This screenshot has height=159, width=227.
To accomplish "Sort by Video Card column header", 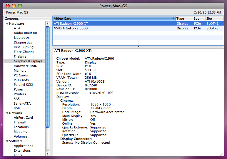I will (114, 19).
